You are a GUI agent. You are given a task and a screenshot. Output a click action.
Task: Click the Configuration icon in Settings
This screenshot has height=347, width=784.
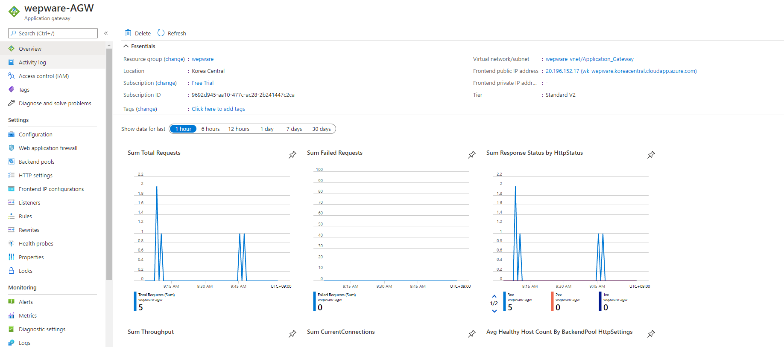click(12, 134)
